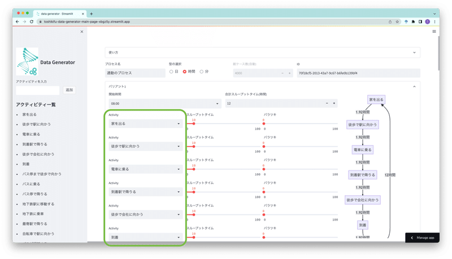Open the 到着 Activity dropdown
The width and height of the screenshot is (452, 259).
(x=146, y=238)
